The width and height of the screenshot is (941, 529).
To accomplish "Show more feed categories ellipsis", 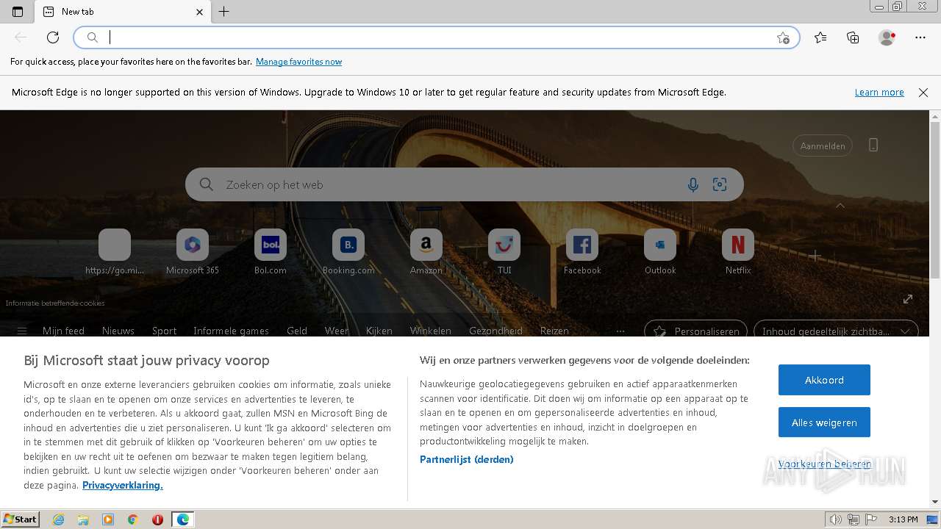I will coord(620,331).
